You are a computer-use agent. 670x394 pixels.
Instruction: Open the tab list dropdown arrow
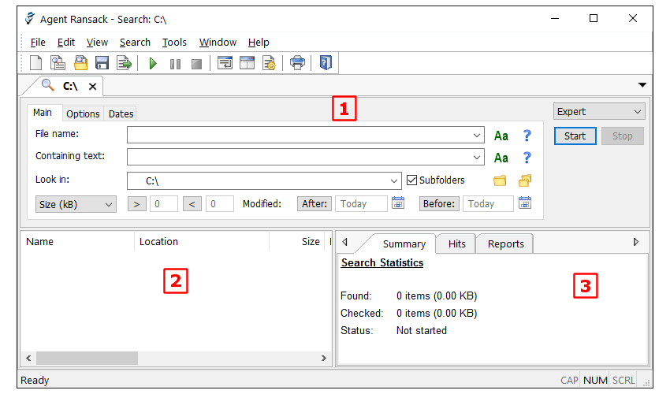[642, 85]
